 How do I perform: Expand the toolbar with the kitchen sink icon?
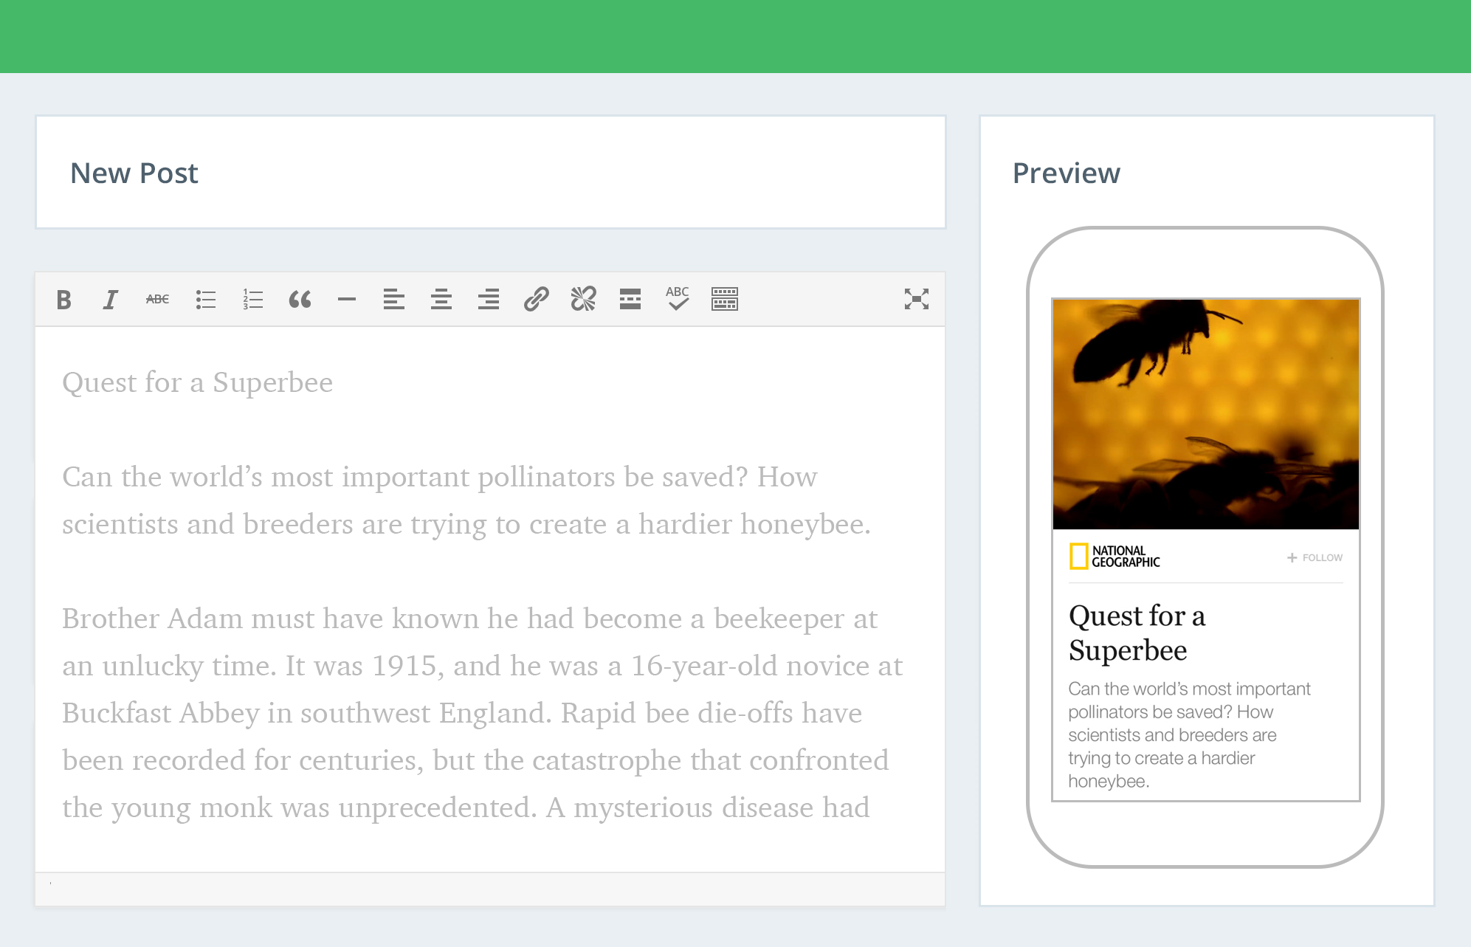click(x=724, y=299)
